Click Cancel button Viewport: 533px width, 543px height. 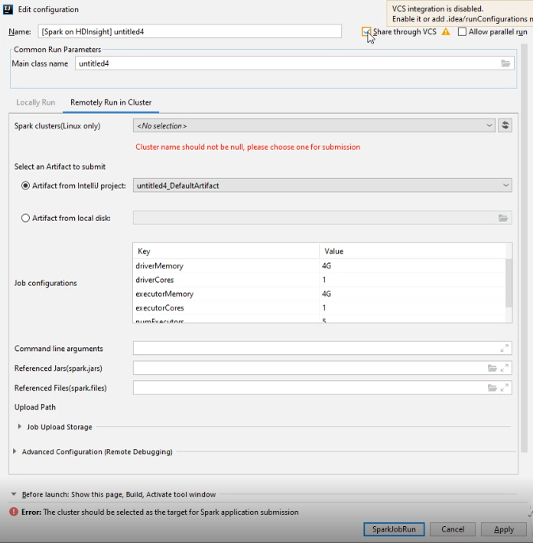453,529
